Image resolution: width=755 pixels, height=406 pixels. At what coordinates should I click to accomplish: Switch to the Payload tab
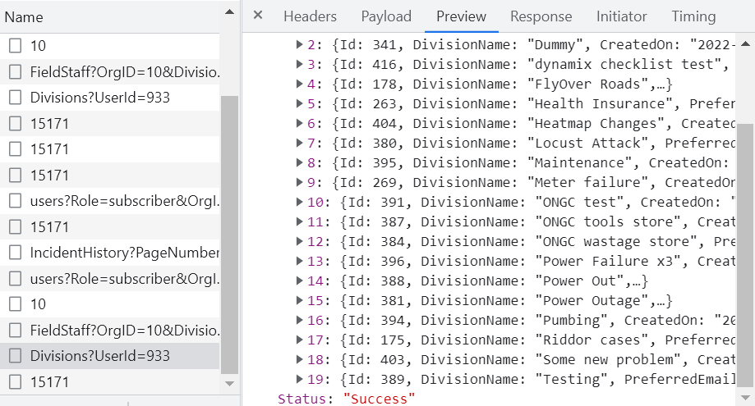click(386, 16)
